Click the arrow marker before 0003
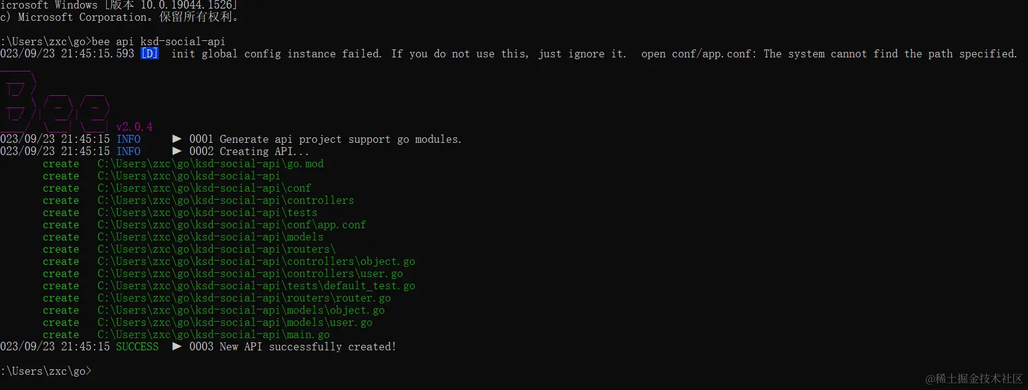Image resolution: width=1028 pixels, height=390 pixels. tap(177, 347)
